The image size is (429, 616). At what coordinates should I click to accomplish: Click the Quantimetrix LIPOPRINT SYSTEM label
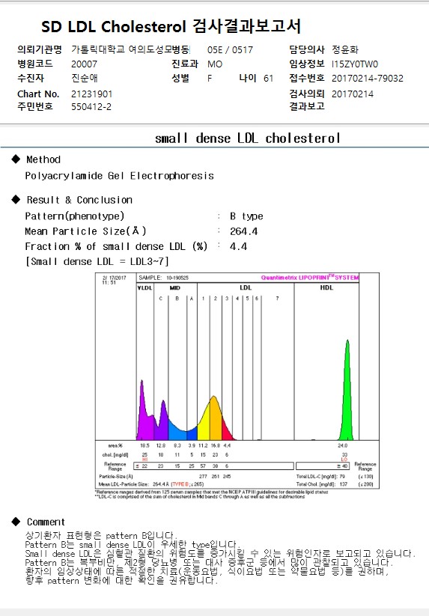point(310,278)
